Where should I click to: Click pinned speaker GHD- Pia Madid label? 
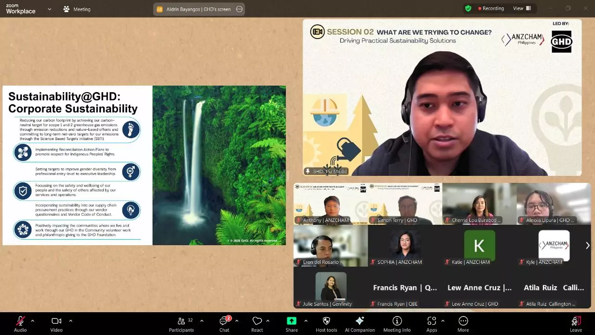326,171
